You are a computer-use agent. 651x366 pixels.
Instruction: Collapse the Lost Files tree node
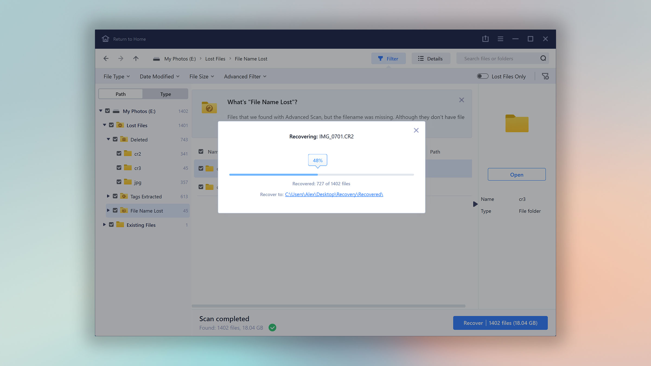coord(104,125)
